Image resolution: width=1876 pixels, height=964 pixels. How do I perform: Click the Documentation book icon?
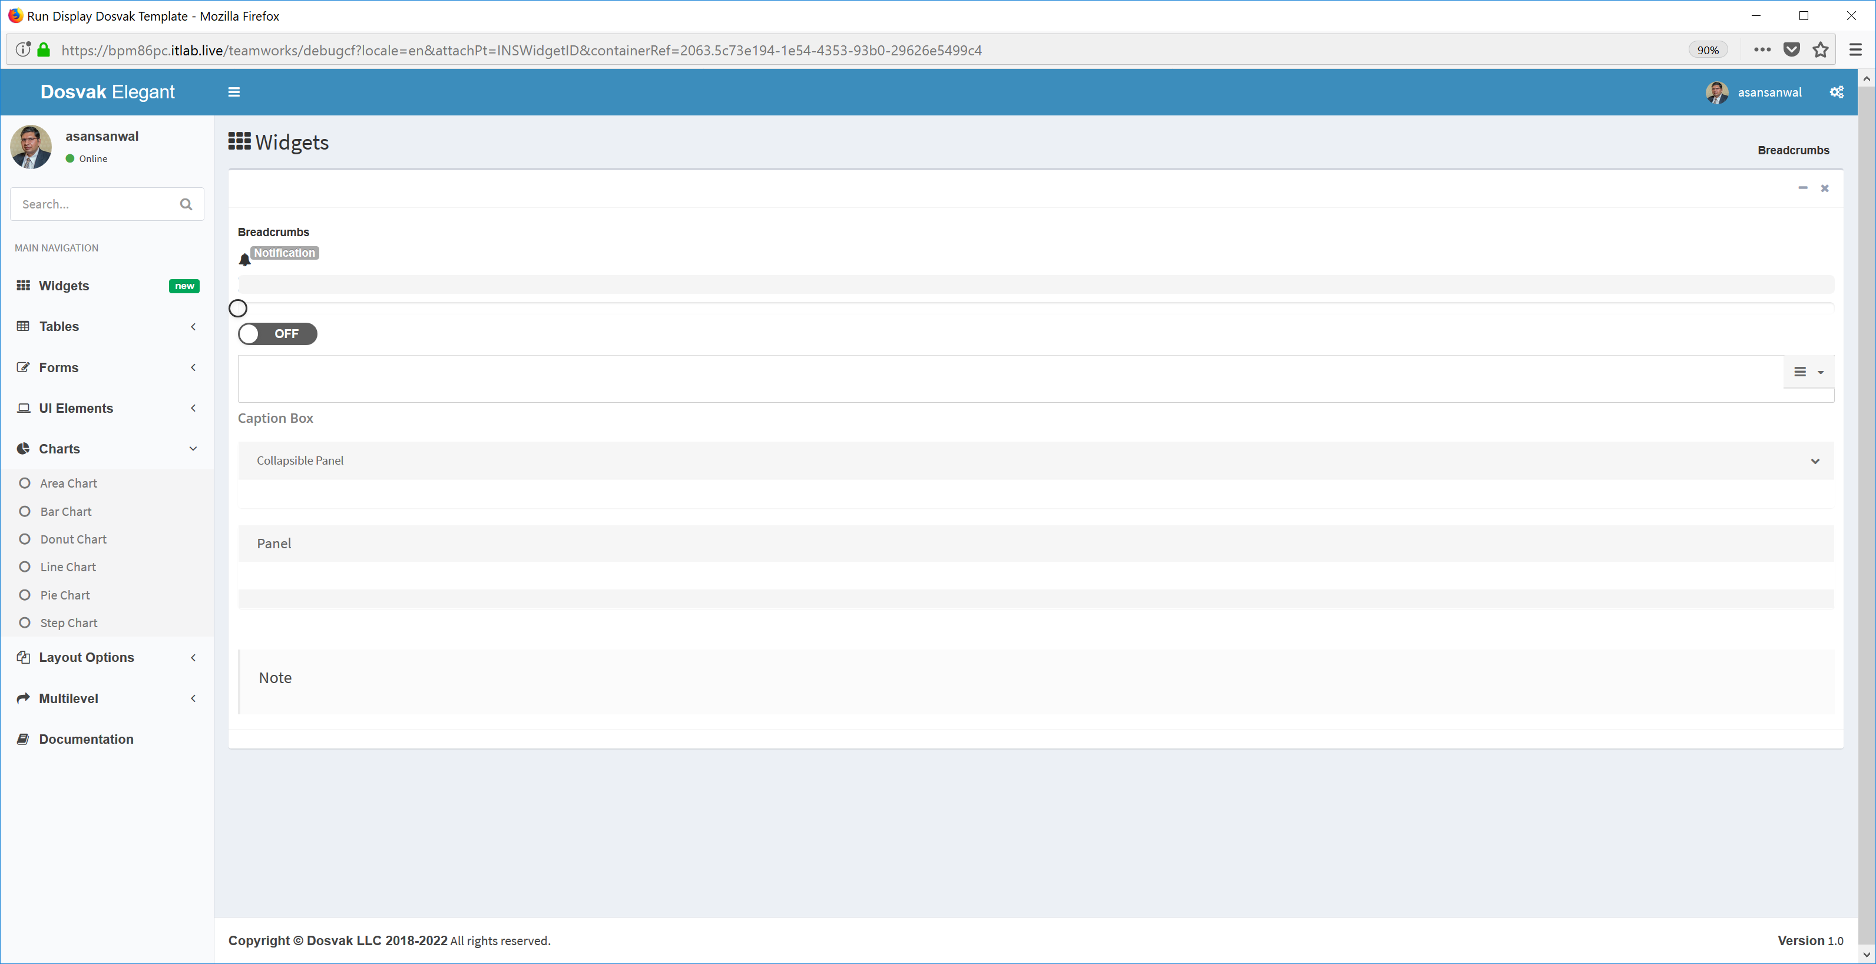tap(24, 738)
